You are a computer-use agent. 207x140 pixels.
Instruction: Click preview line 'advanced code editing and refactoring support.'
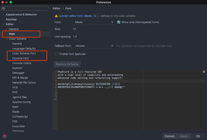(x=90, y=78)
